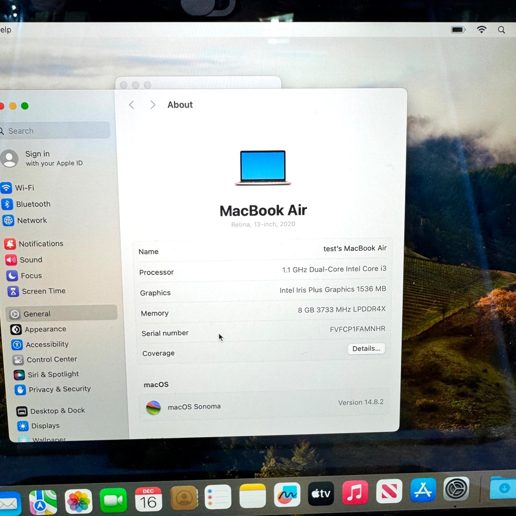Click the Details… coverage button

pos(366,348)
